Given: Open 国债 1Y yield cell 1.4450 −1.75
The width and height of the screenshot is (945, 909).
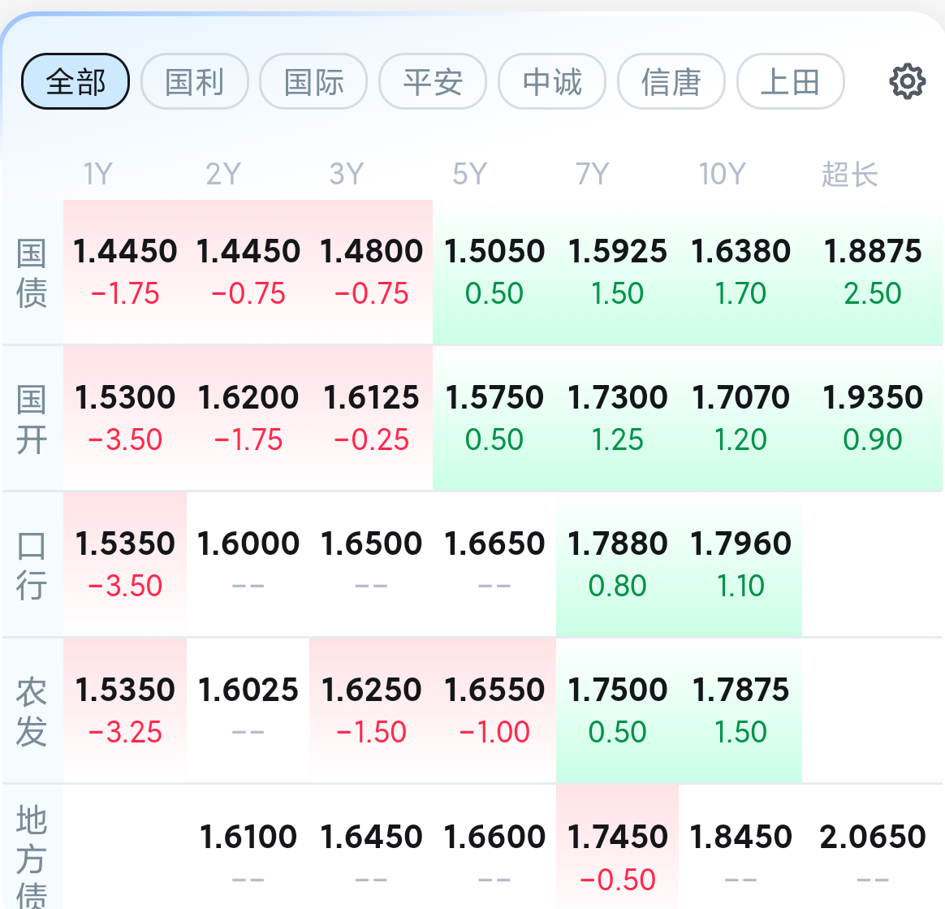Looking at the screenshot, I should 125,272.
